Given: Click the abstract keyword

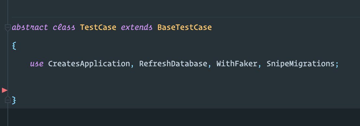Looking at the screenshot, I should click(x=30, y=27).
